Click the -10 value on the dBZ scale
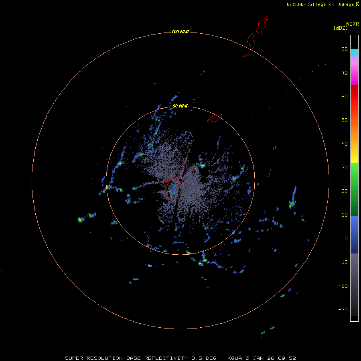This screenshot has height=361, width=361. click(x=343, y=262)
